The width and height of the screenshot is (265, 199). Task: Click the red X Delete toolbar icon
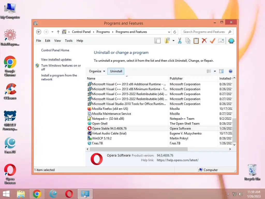coord(204,41)
